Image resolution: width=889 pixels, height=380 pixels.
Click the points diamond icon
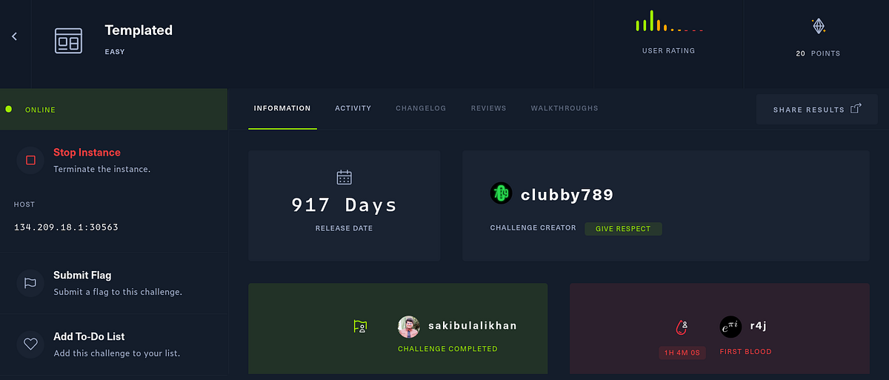click(x=819, y=27)
